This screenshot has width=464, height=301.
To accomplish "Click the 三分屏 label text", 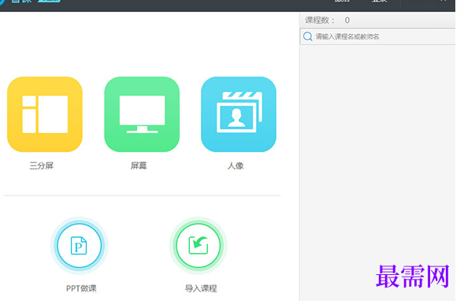I will pyautogui.click(x=42, y=165).
